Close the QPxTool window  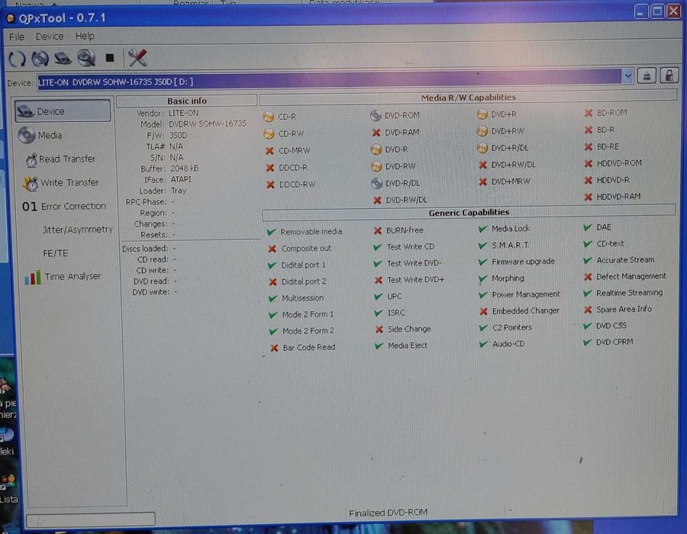point(673,11)
